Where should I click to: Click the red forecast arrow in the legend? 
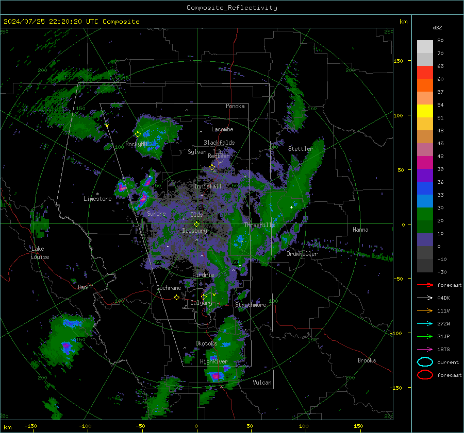click(x=425, y=285)
